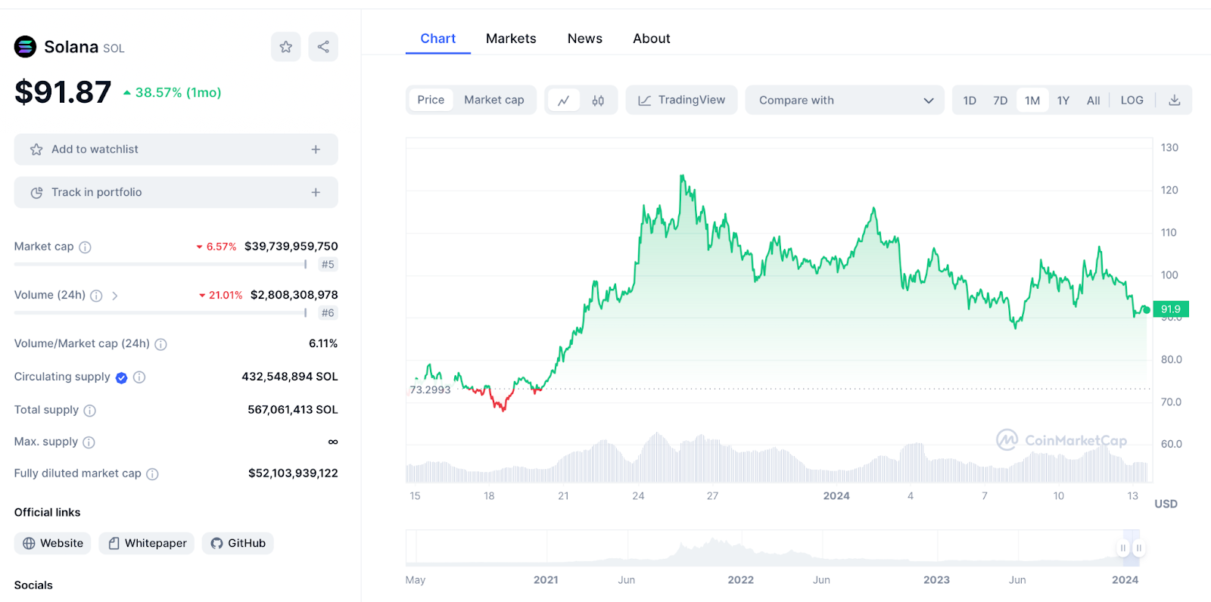1211x602 pixels.
Task: Click market cap value $39,739,959,750
Action: pyautogui.click(x=291, y=247)
